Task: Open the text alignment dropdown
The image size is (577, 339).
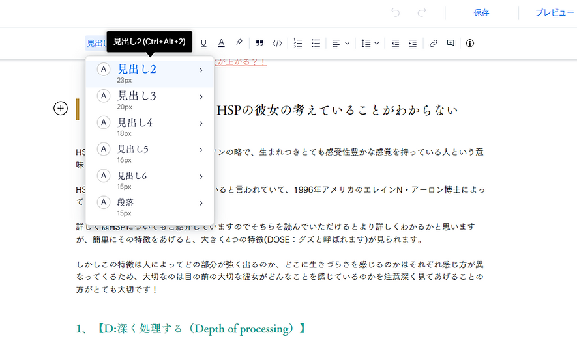Action: (x=341, y=44)
